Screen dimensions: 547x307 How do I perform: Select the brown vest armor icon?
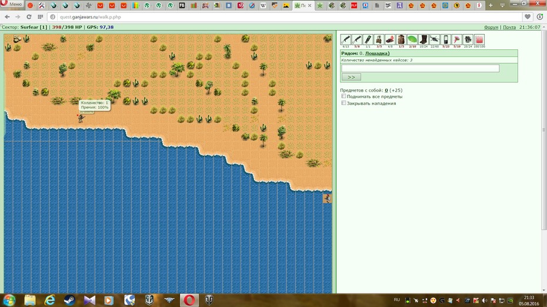point(401,40)
